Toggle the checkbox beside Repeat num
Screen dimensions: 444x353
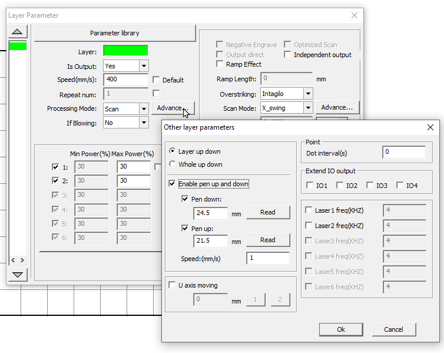click(x=156, y=93)
